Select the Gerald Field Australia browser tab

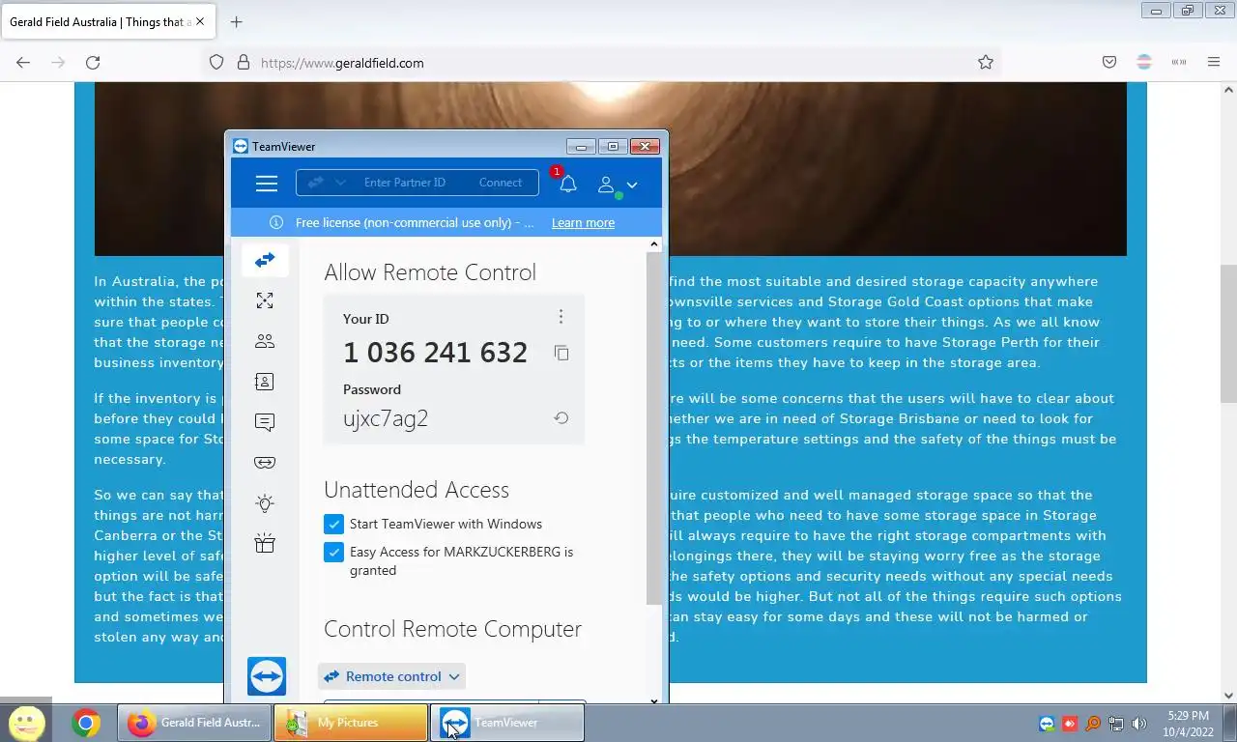107,21
